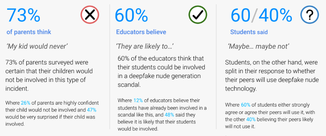Image resolution: width=326 pixels, height=136 pixels.
Task: Click the blue question mark icon
Action: point(310,15)
